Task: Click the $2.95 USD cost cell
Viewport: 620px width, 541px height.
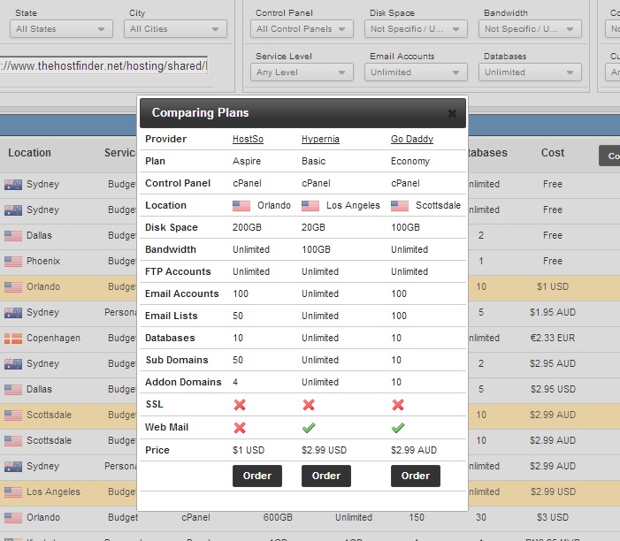Action: 553,389
